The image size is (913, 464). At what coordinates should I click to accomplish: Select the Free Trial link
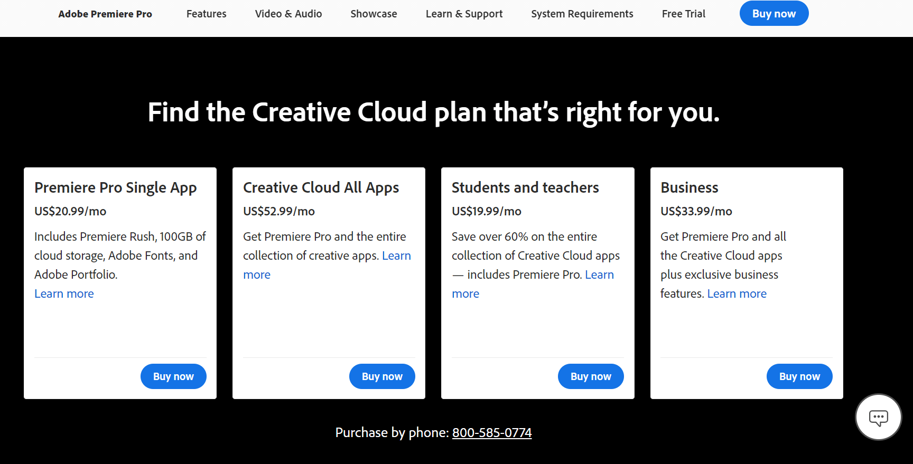(683, 14)
